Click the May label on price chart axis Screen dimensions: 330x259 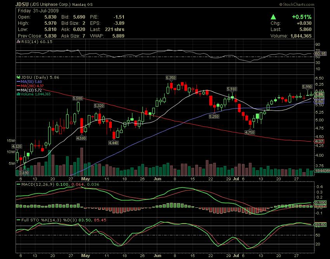point(85,179)
